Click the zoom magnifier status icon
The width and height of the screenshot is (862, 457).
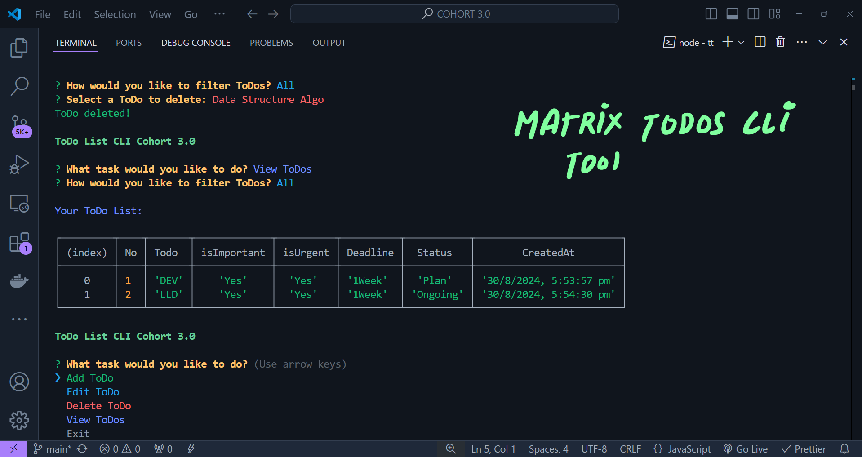click(451, 449)
